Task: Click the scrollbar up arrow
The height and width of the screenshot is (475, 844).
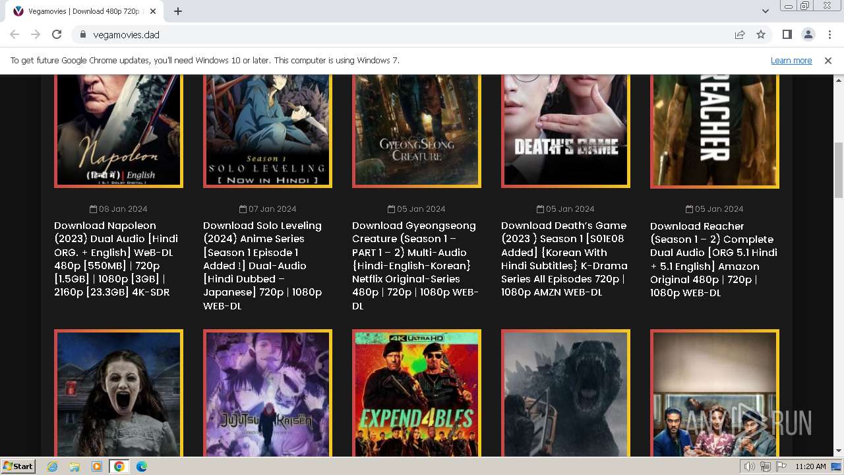Action: (838, 80)
